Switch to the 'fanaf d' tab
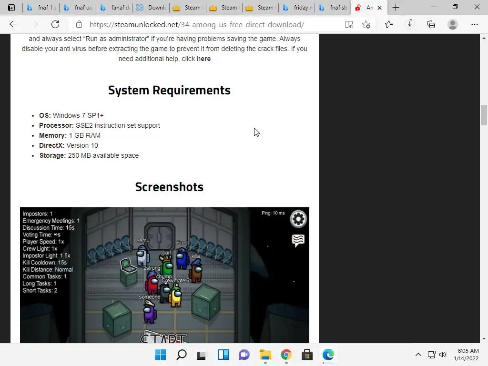The width and height of the screenshot is (488, 366). pyautogui.click(x=115, y=8)
